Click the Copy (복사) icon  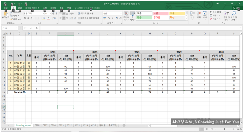[x=11, y=16]
